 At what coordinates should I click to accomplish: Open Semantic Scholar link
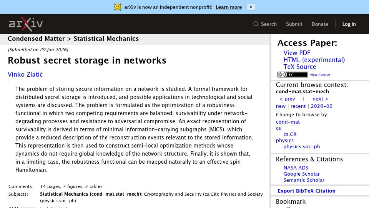(x=304, y=180)
